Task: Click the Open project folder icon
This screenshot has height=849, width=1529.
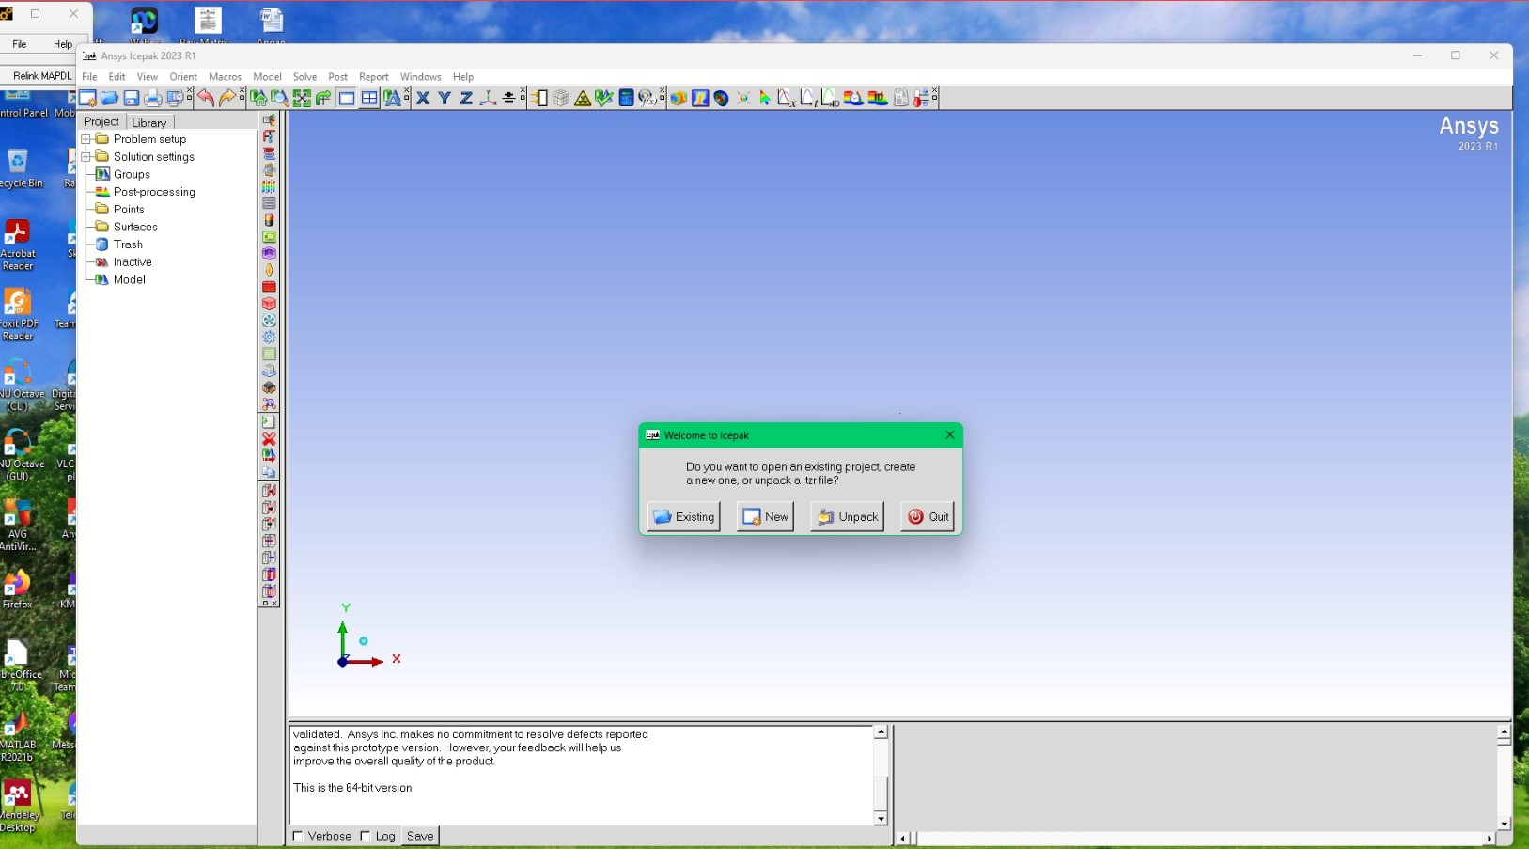Action: coord(109,98)
